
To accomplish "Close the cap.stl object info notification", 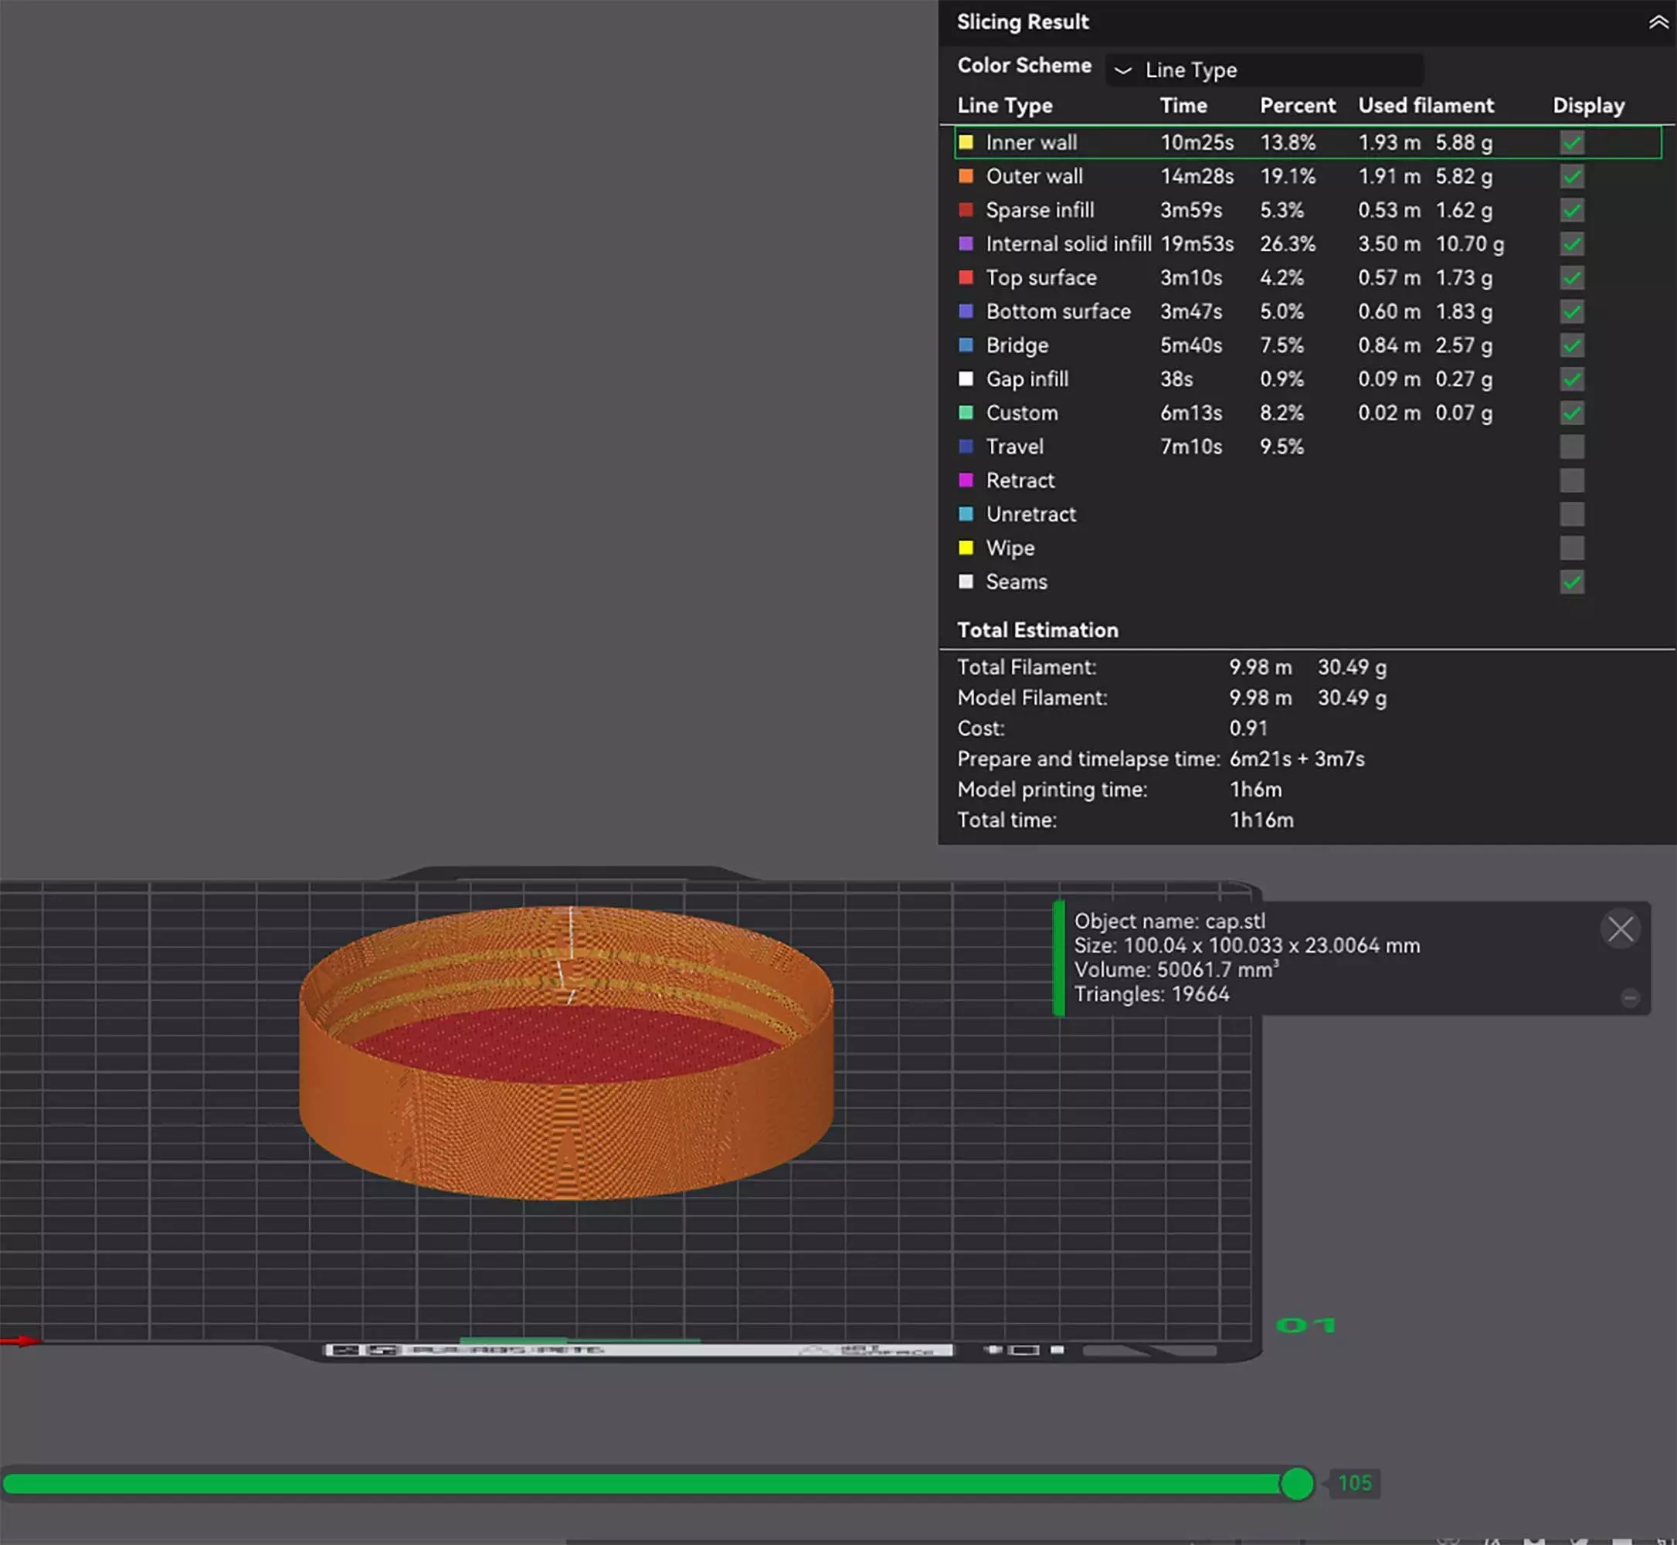I will tap(1619, 929).
